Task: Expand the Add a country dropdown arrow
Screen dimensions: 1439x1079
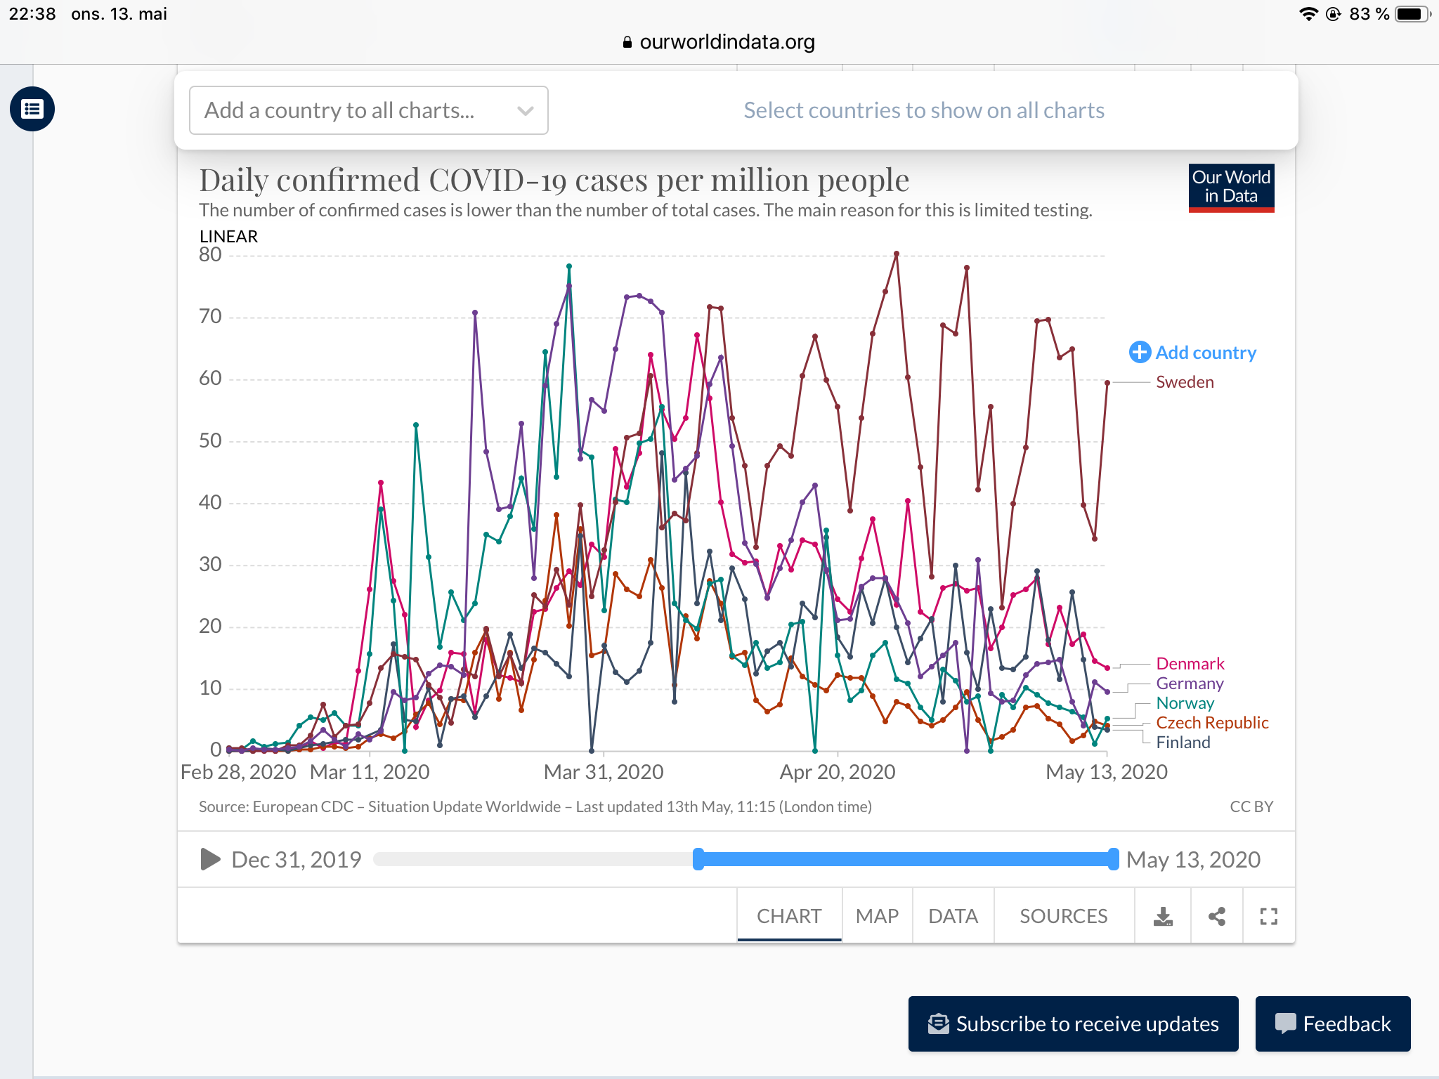Action: coord(525,110)
